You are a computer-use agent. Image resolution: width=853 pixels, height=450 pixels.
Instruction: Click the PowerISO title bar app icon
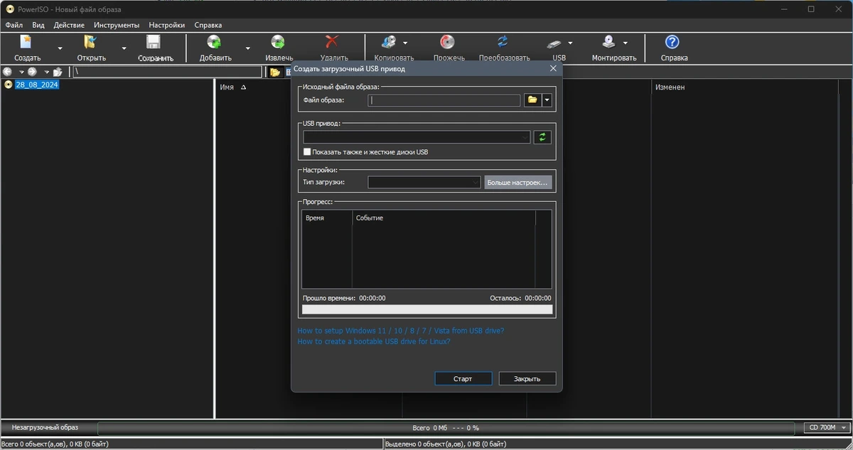tap(10, 9)
